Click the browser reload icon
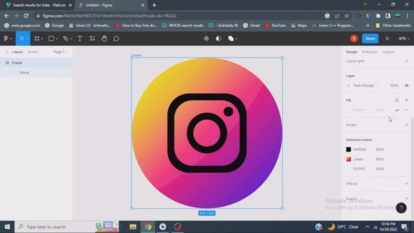This screenshot has height=233, width=414. point(26,16)
